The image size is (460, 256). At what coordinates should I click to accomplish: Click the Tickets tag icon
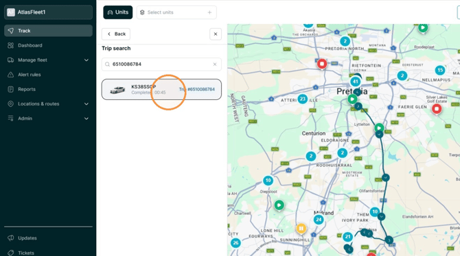[10, 253]
